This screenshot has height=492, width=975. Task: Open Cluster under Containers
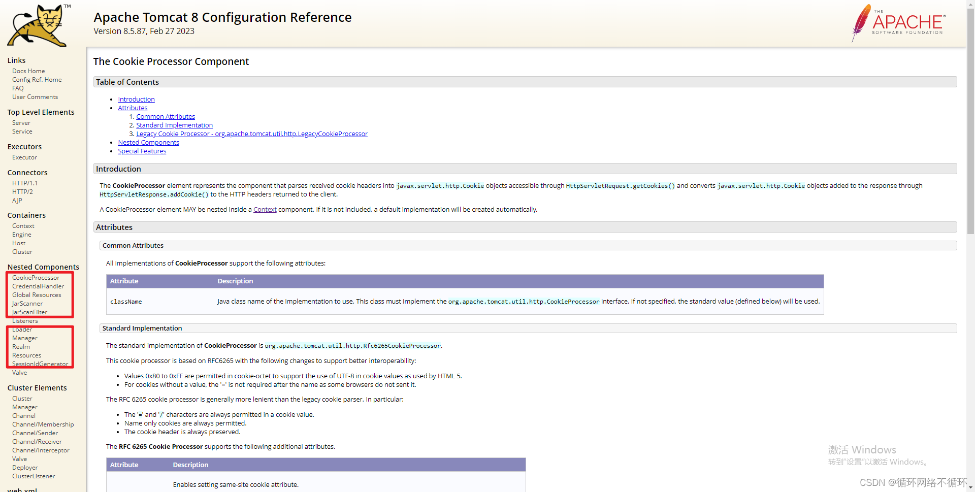click(22, 252)
